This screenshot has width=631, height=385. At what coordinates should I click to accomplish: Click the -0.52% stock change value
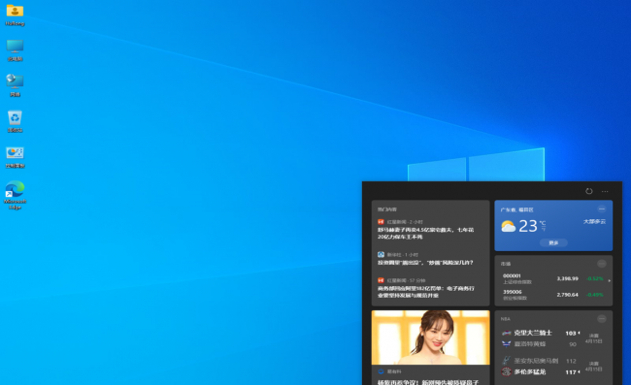pos(595,278)
